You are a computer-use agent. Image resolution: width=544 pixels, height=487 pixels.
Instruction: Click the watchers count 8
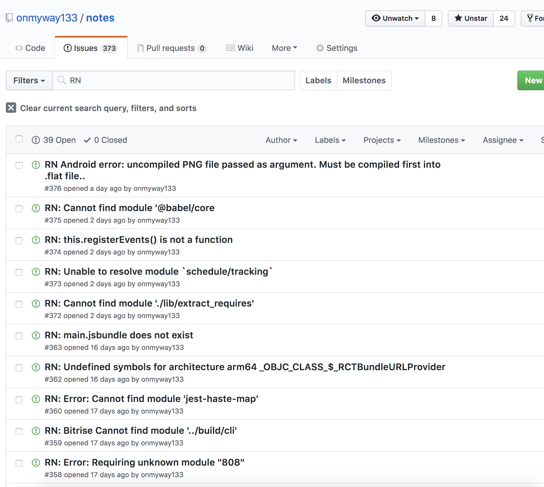point(433,19)
